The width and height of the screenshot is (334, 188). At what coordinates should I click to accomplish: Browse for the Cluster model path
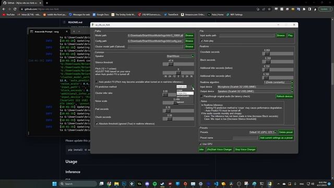pyautogui.click(x=189, y=46)
